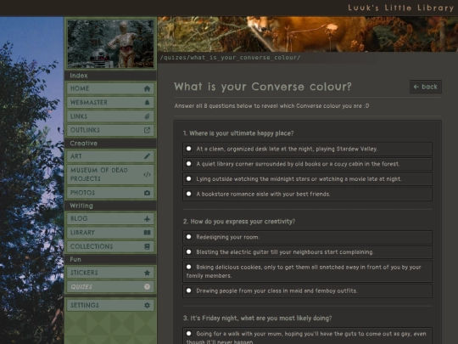This screenshot has height=344, width=458.
Task: Open MUSEUM OF DEAD PROJECTS
Action: tap(110, 175)
